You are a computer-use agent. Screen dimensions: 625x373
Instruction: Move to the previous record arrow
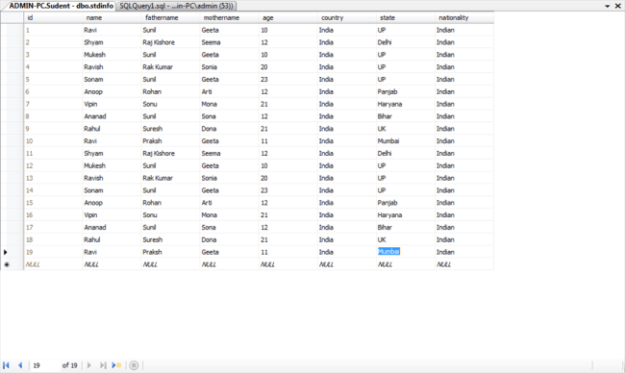[20, 365]
